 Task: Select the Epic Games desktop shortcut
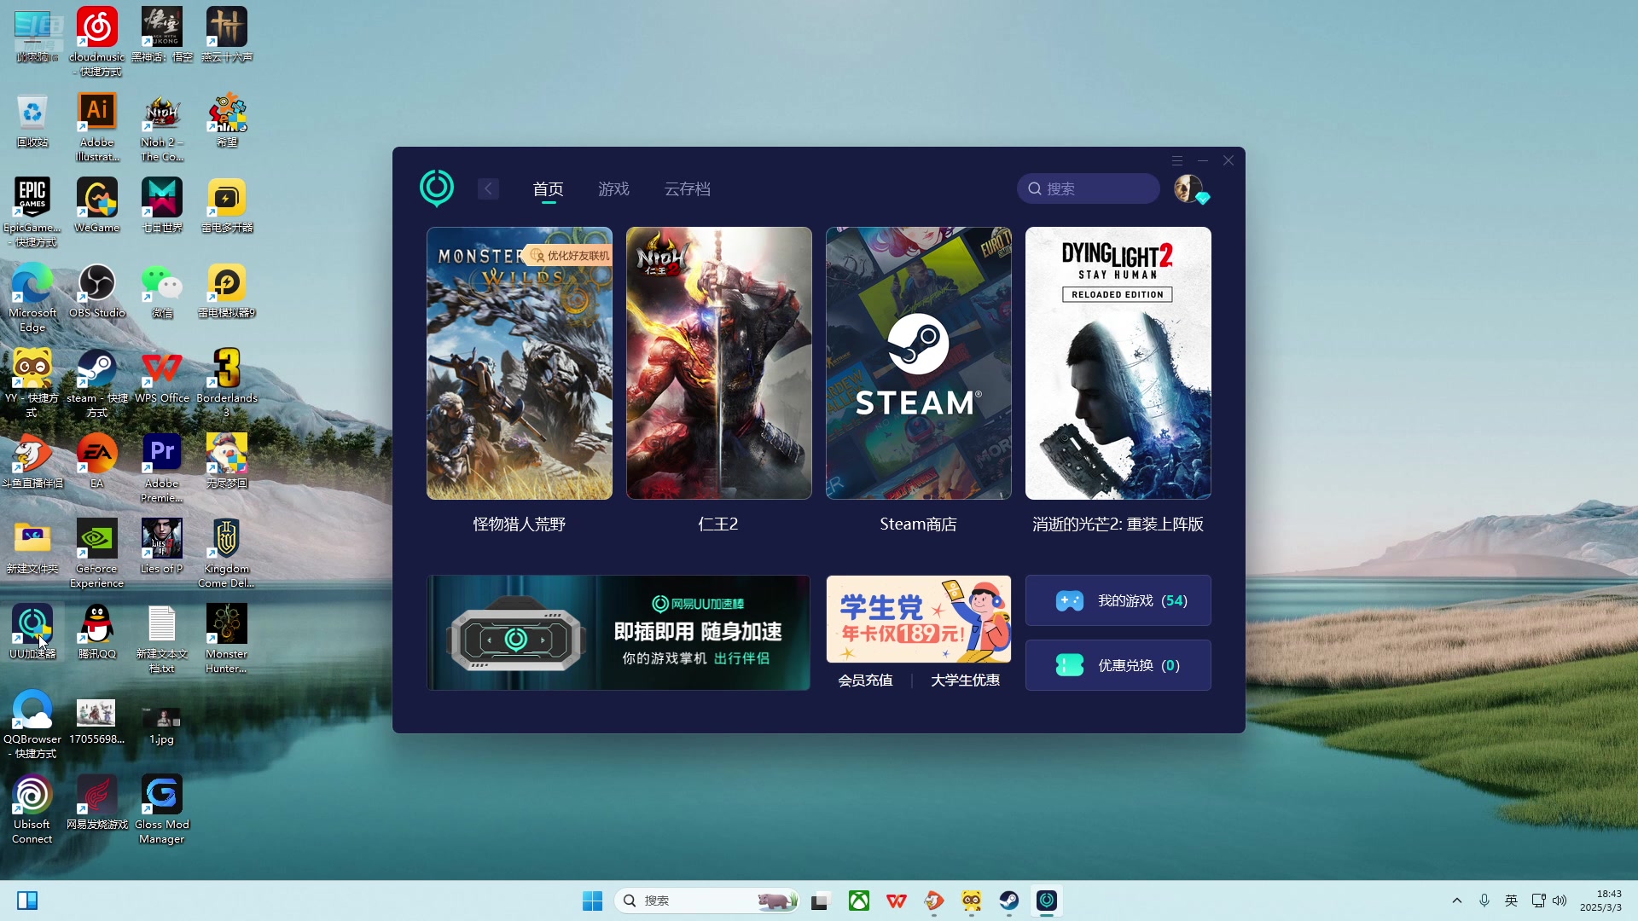(x=32, y=211)
